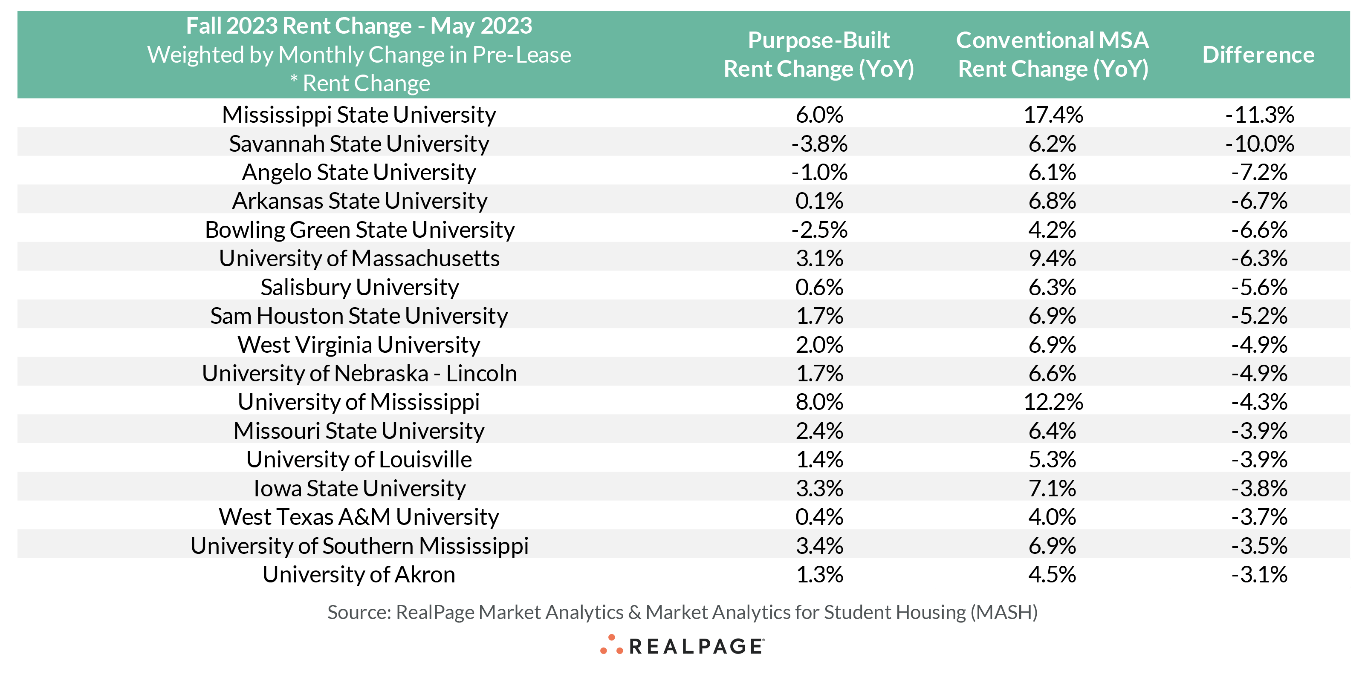The height and width of the screenshot is (677, 1365).
Task: Click the Salisbury University row name
Action: click(x=359, y=287)
